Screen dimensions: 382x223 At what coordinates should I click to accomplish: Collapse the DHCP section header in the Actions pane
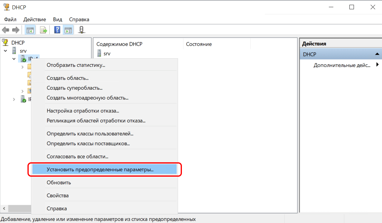(x=377, y=54)
